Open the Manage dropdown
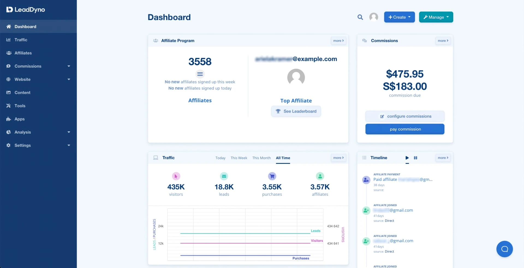Image resolution: width=524 pixels, height=268 pixels. [436, 17]
